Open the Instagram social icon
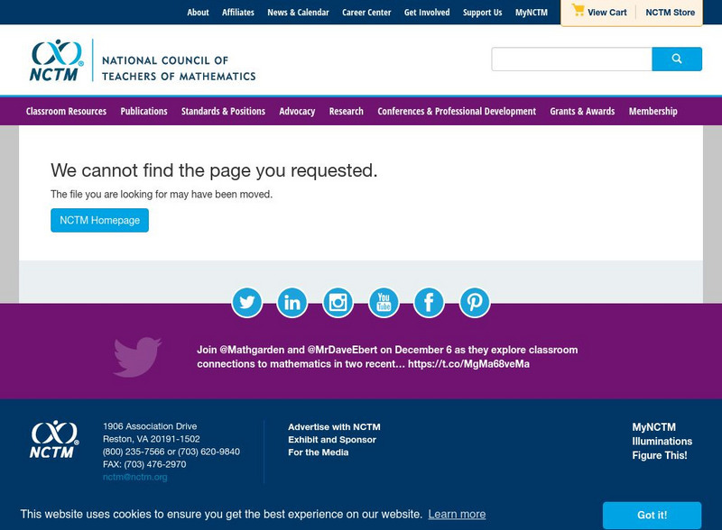 [338, 303]
